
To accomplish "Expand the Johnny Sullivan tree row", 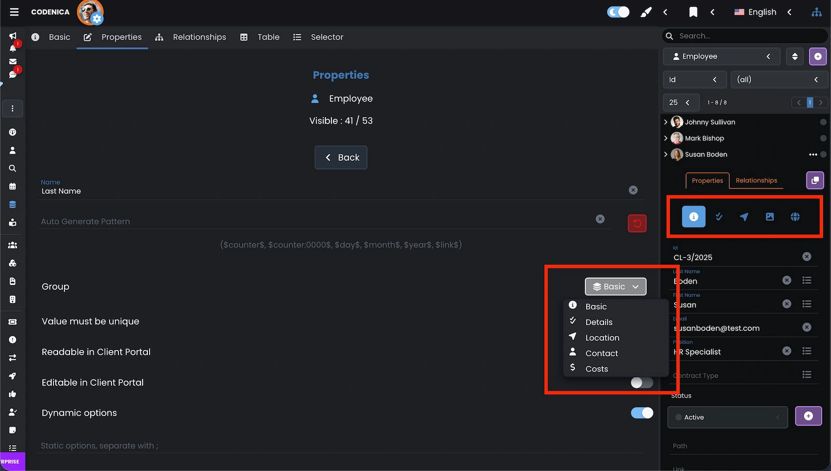I will [666, 122].
